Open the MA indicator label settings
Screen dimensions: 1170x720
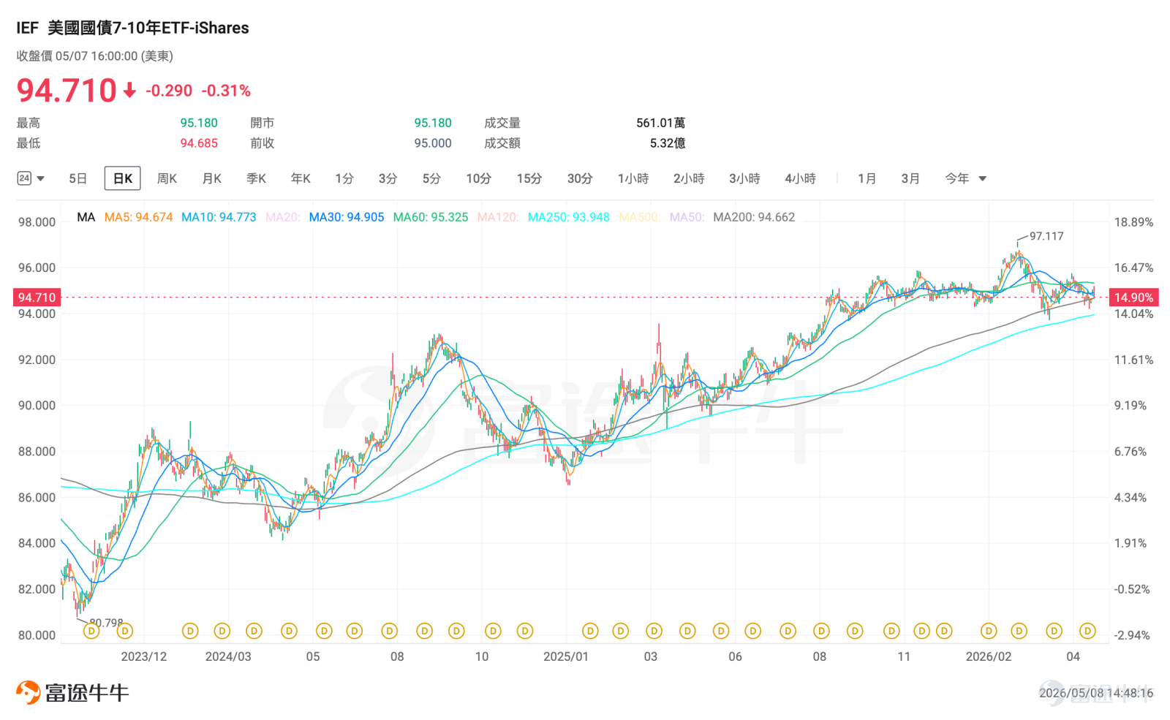tap(86, 217)
